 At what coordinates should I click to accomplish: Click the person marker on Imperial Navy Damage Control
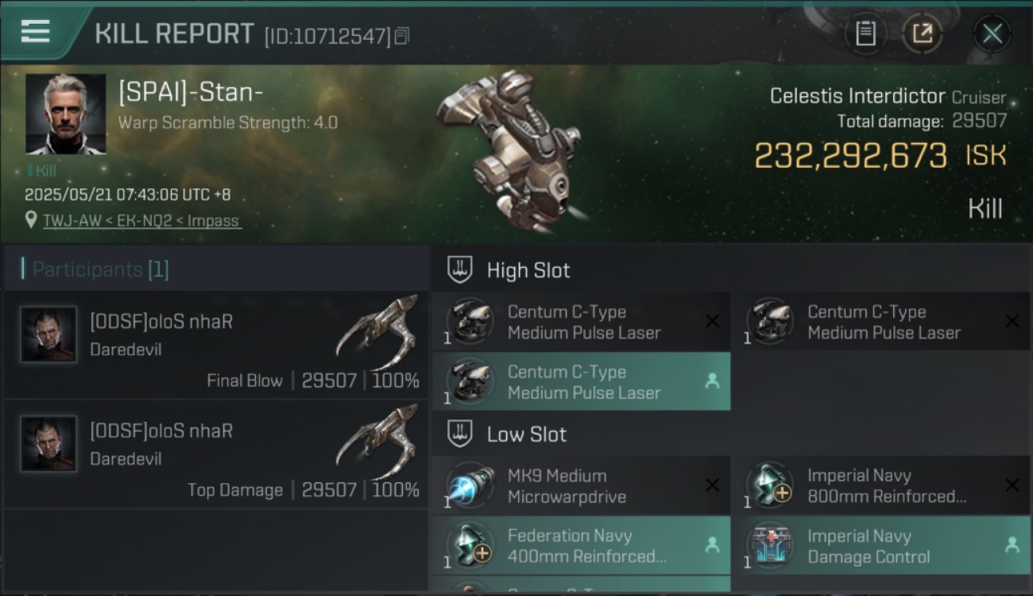1012,545
